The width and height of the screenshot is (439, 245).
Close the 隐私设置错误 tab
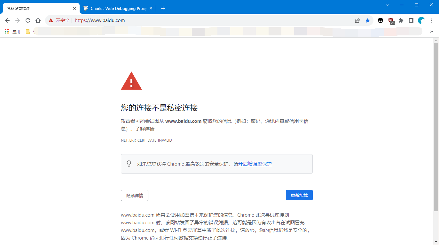click(x=74, y=8)
